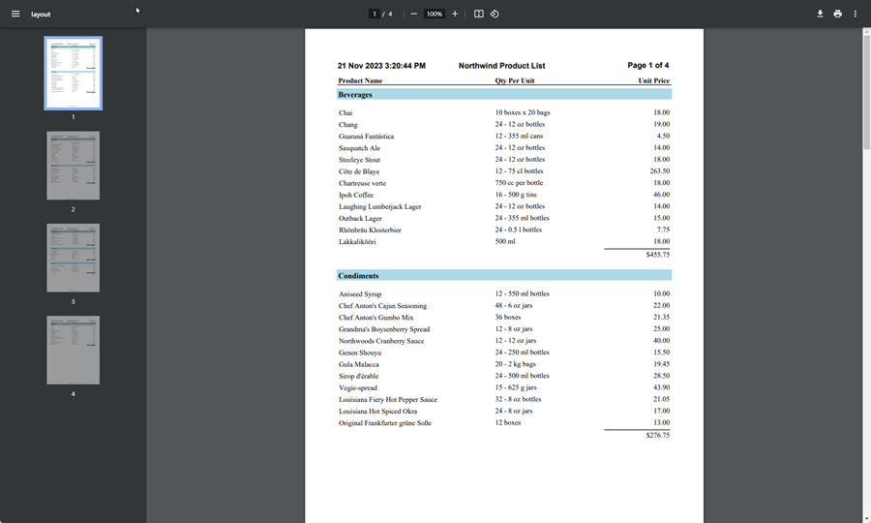Viewport: 871px width, 523px height.
Task: Zoom out with the minus icon
Action: click(414, 14)
